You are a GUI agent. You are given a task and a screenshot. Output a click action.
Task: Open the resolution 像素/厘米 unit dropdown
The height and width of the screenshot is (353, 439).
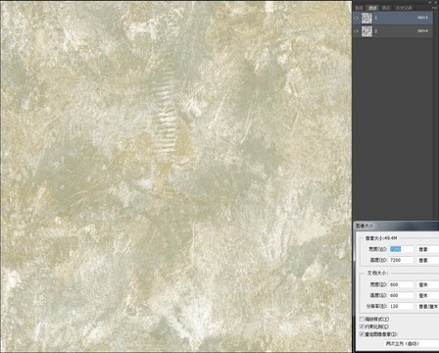pyautogui.click(x=427, y=306)
